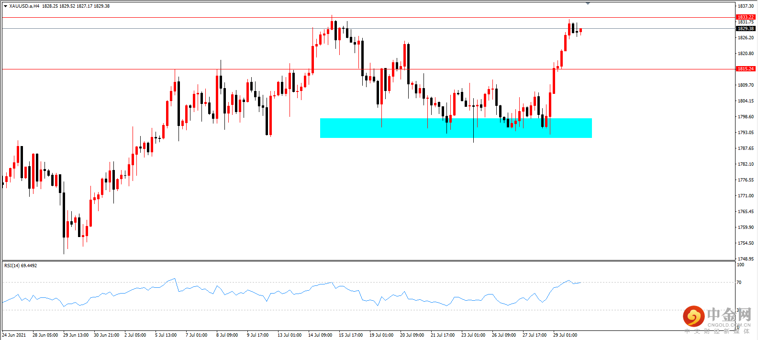
Task: Click the 1809.70 price scale label
Action: pyautogui.click(x=746, y=85)
